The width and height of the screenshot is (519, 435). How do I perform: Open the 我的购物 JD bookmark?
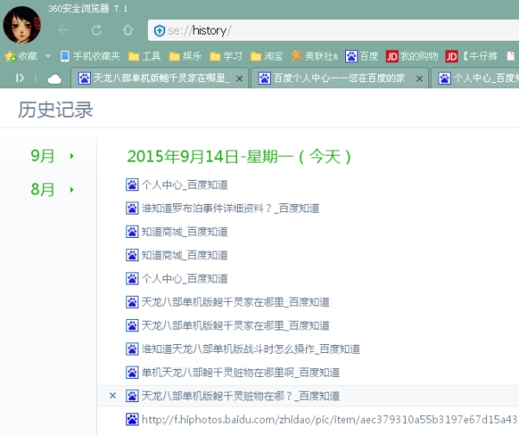click(x=412, y=56)
